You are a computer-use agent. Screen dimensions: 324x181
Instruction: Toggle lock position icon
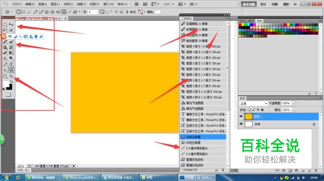(x=258, y=110)
